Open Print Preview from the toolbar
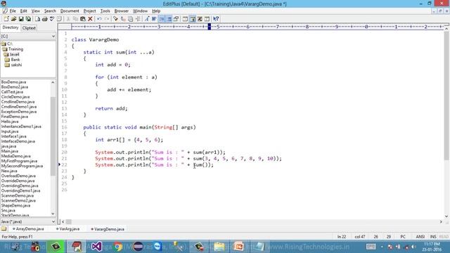Image resolution: width=450 pixels, height=253 pixels. click(x=37, y=19)
